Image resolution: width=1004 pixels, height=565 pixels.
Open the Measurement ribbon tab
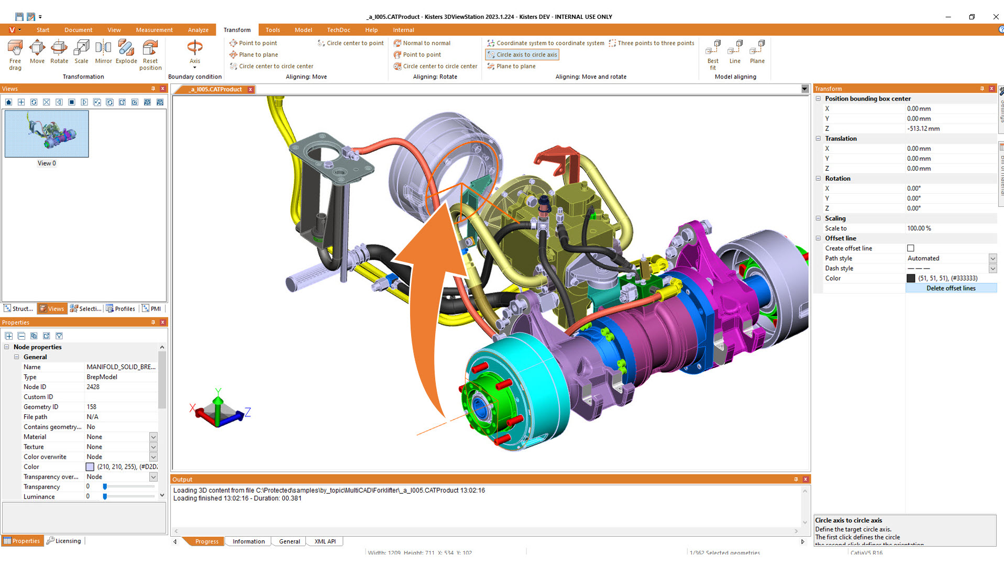pyautogui.click(x=154, y=30)
